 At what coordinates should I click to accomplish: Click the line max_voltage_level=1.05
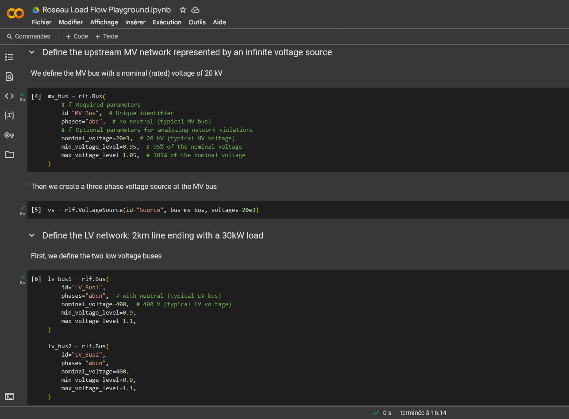pyautogui.click(x=154, y=155)
